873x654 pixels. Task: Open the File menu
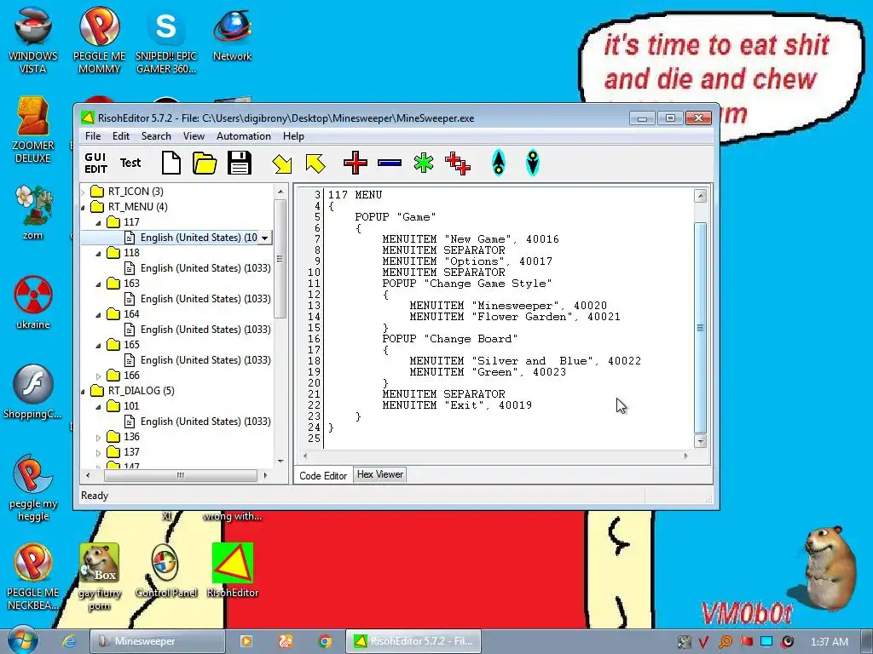coord(93,136)
